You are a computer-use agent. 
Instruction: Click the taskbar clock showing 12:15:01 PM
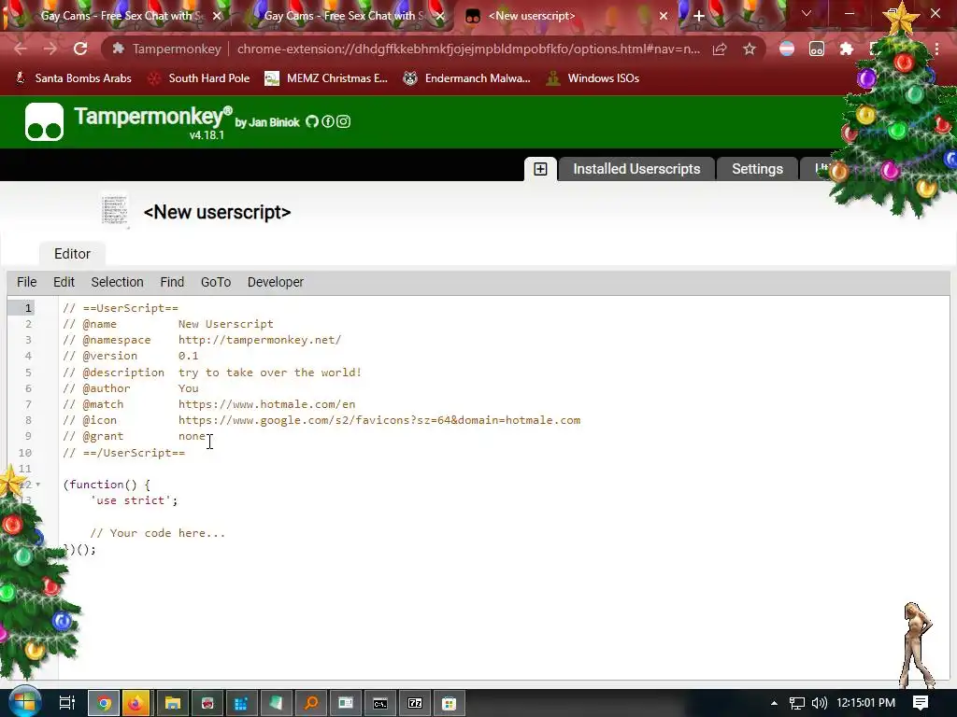tap(865, 703)
